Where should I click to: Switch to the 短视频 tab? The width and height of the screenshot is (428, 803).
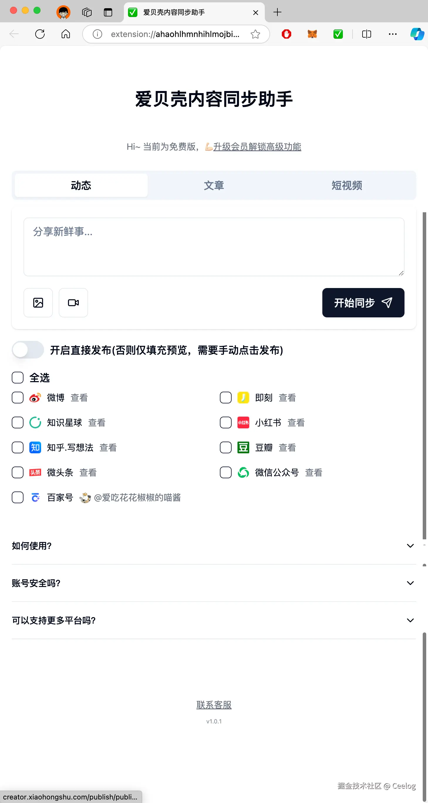point(347,186)
